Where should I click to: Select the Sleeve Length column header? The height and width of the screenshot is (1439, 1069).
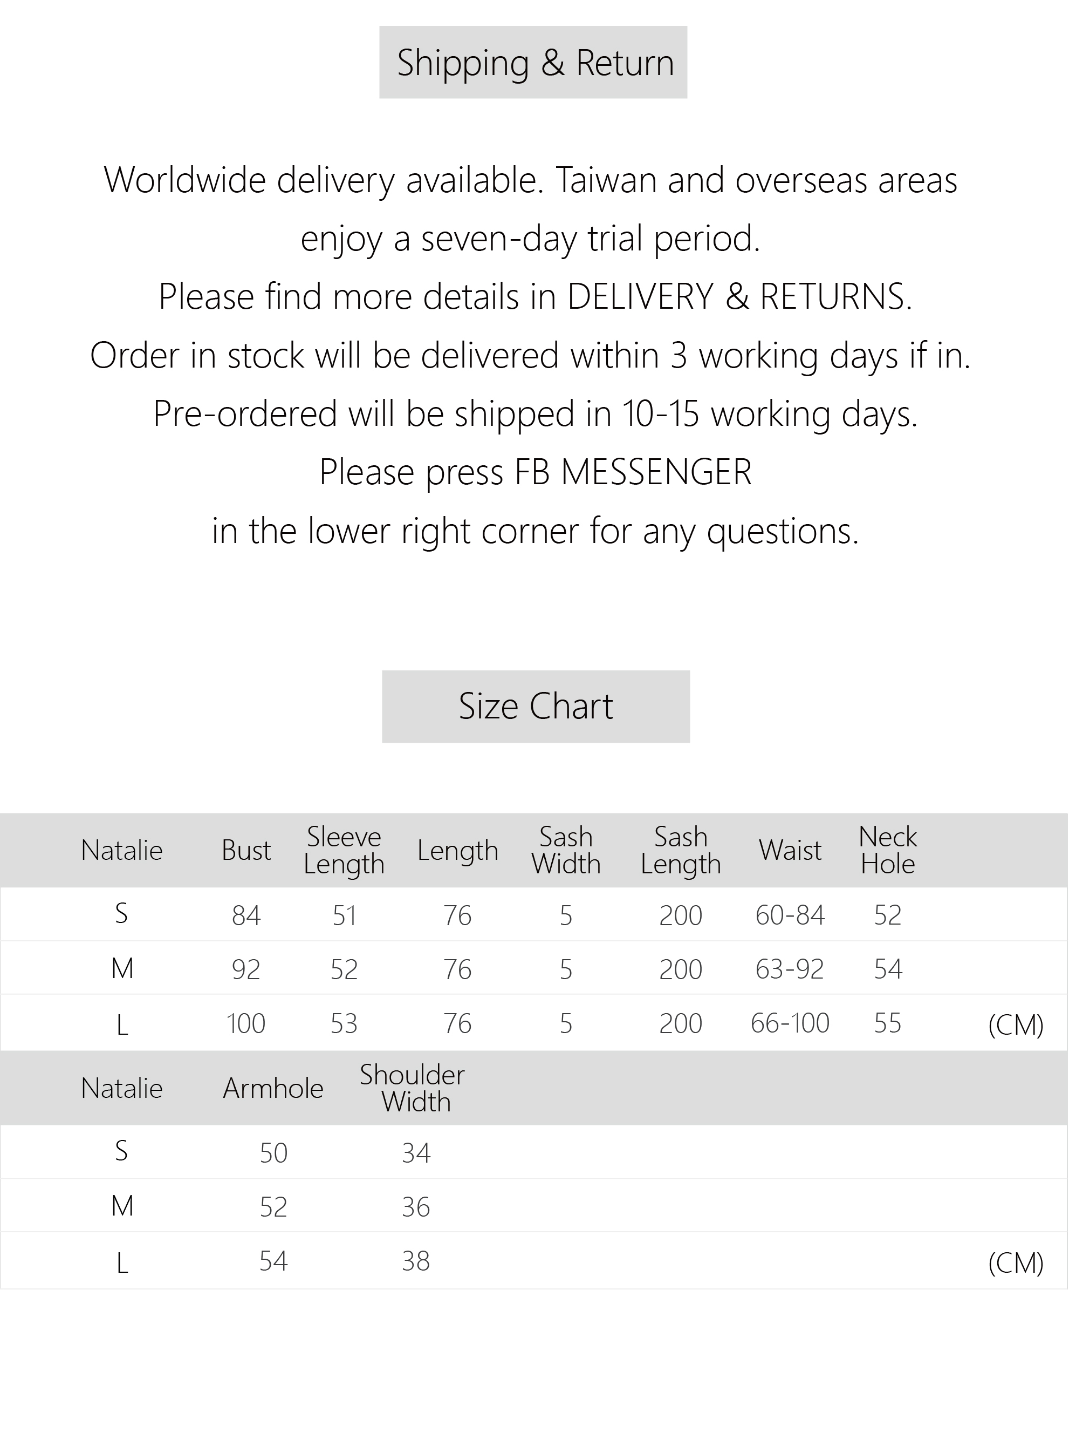click(x=344, y=850)
